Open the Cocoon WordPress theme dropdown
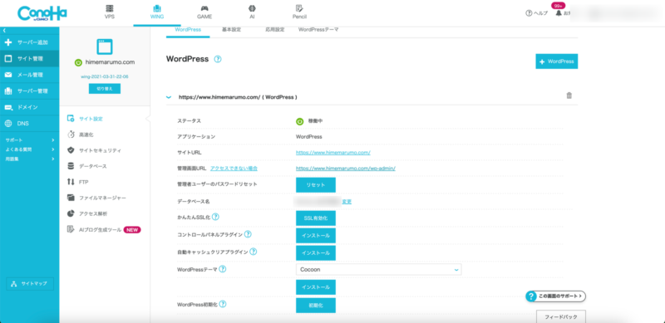 click(379, 270)
